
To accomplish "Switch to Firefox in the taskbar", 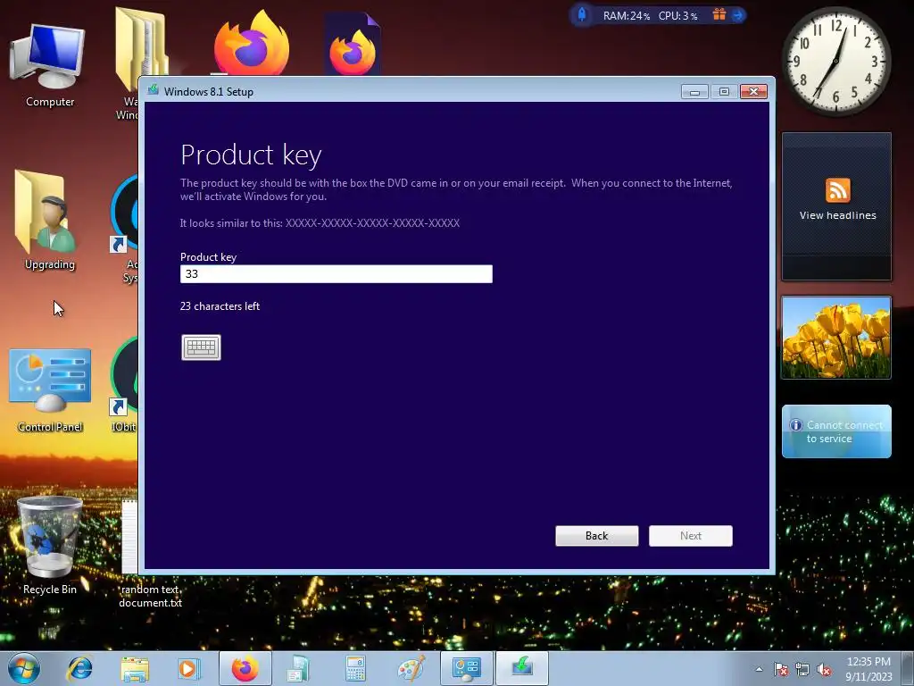I will click(x=245, y=668).
